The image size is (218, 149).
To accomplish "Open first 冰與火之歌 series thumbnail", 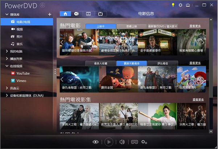I will [x=79, y=116].
